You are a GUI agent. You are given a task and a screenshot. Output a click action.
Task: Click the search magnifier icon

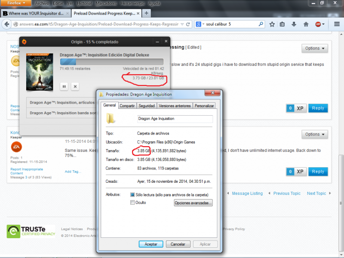pyautogui.click(x=261, y=24)
